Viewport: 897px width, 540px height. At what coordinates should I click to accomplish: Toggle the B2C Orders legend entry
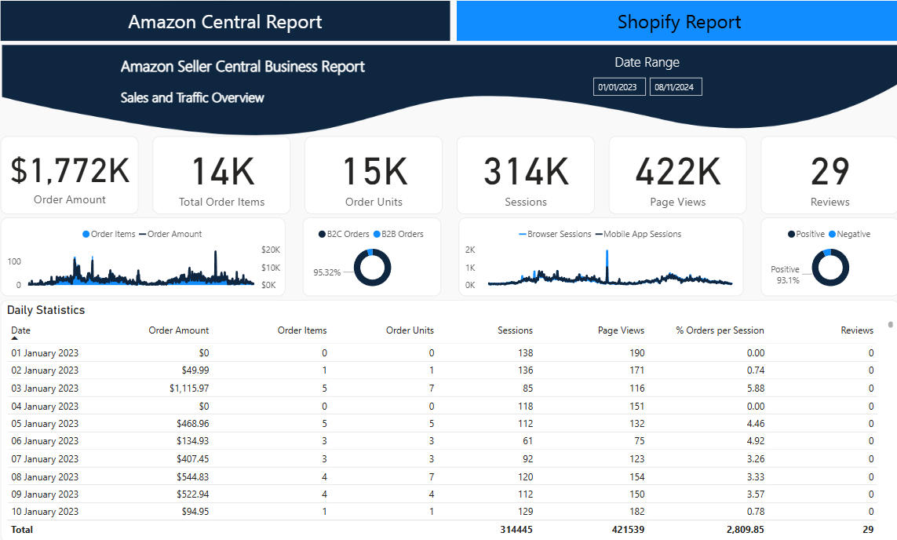point(342,234)
